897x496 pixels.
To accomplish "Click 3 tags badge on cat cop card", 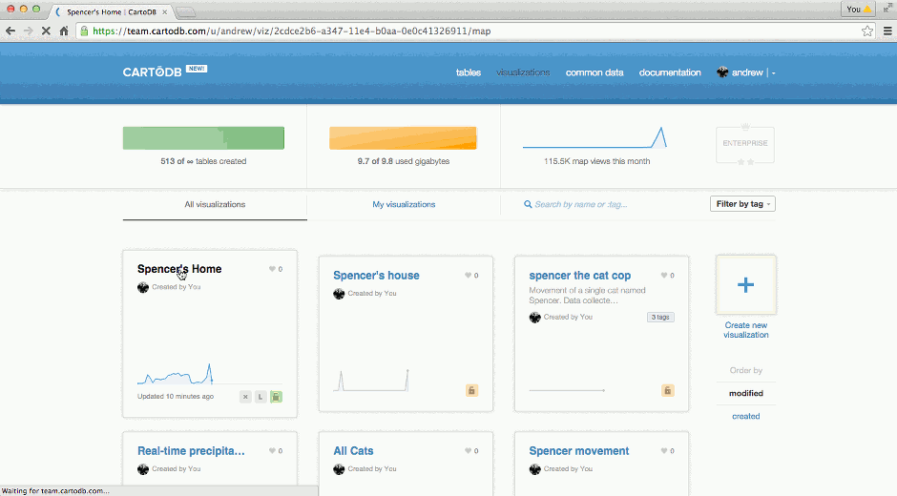I will [660, 317].
